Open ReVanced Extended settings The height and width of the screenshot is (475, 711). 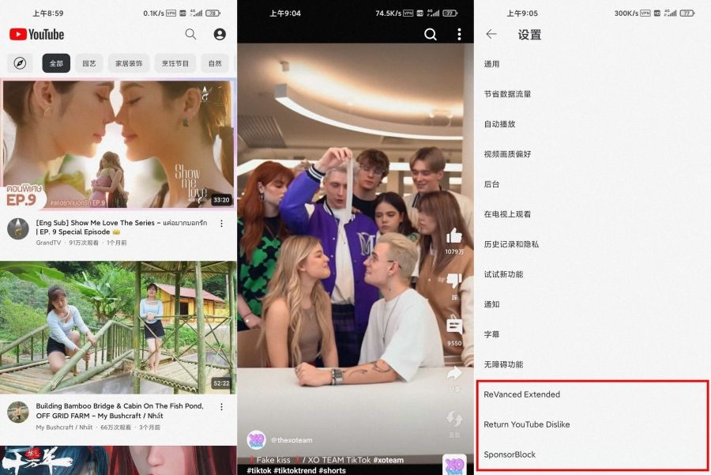(522, 394)
